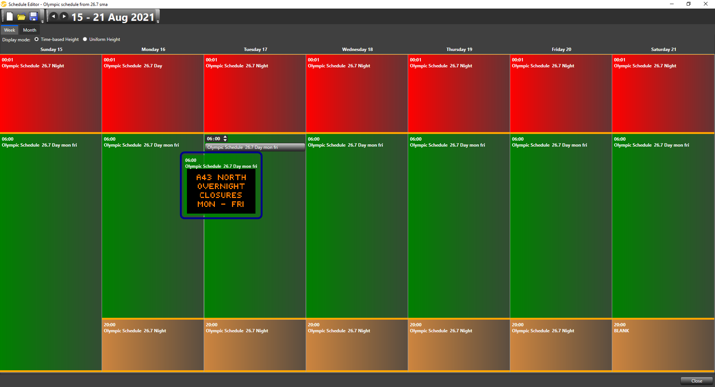
Task: Select Monday's 00:01 Olympic Schedule 26.7 Day block
Action: click(153, 93)
